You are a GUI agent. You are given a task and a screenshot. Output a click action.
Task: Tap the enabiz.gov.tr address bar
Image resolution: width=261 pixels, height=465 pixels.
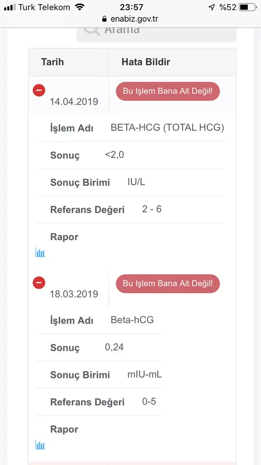[x=130, y=19]
